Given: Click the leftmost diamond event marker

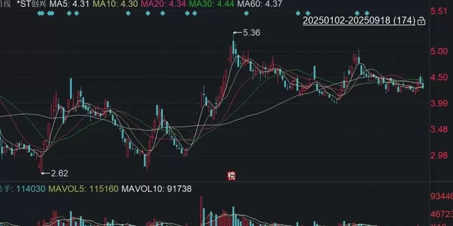Looking at the screenshot, I should (39, 13).
